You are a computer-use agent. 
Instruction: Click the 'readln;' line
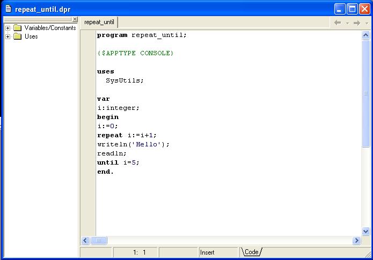[x=112, y=153]
